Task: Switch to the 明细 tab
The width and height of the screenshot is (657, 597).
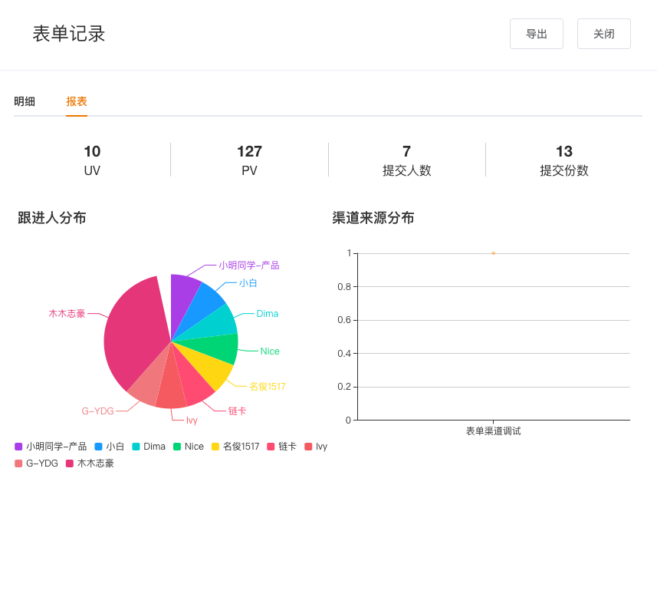Action: click(x=25, y=101)
